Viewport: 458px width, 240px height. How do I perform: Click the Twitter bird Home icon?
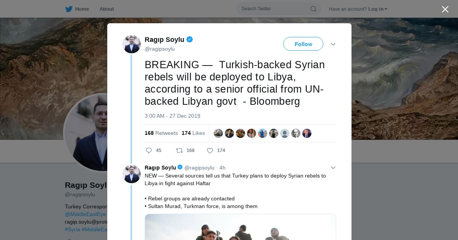click(69, 9)
